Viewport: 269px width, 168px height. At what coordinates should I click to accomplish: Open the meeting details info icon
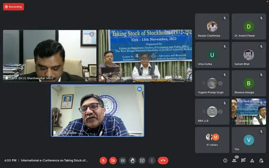coord(225,161)
